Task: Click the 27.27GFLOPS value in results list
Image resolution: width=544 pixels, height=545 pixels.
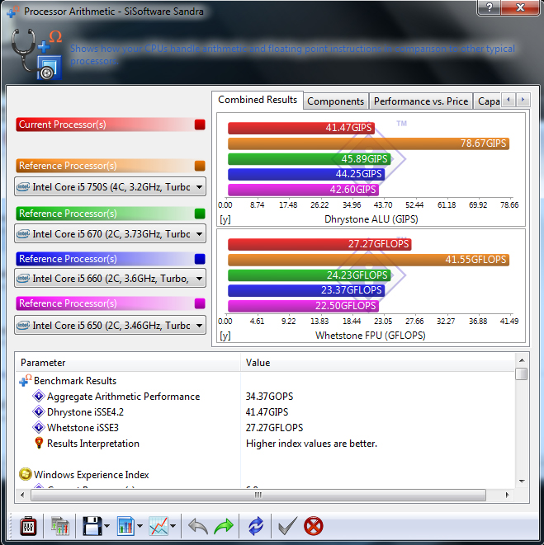Action: 274,428
